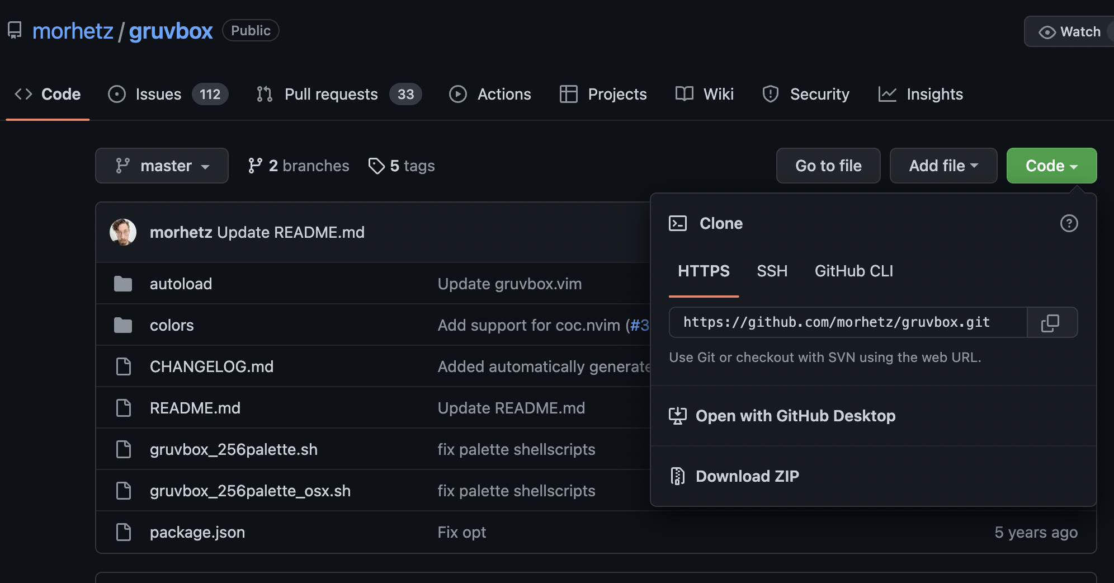Click the morhetz avatar thumbnail
The image size is (1114, 583).
(x=123, y=232)
